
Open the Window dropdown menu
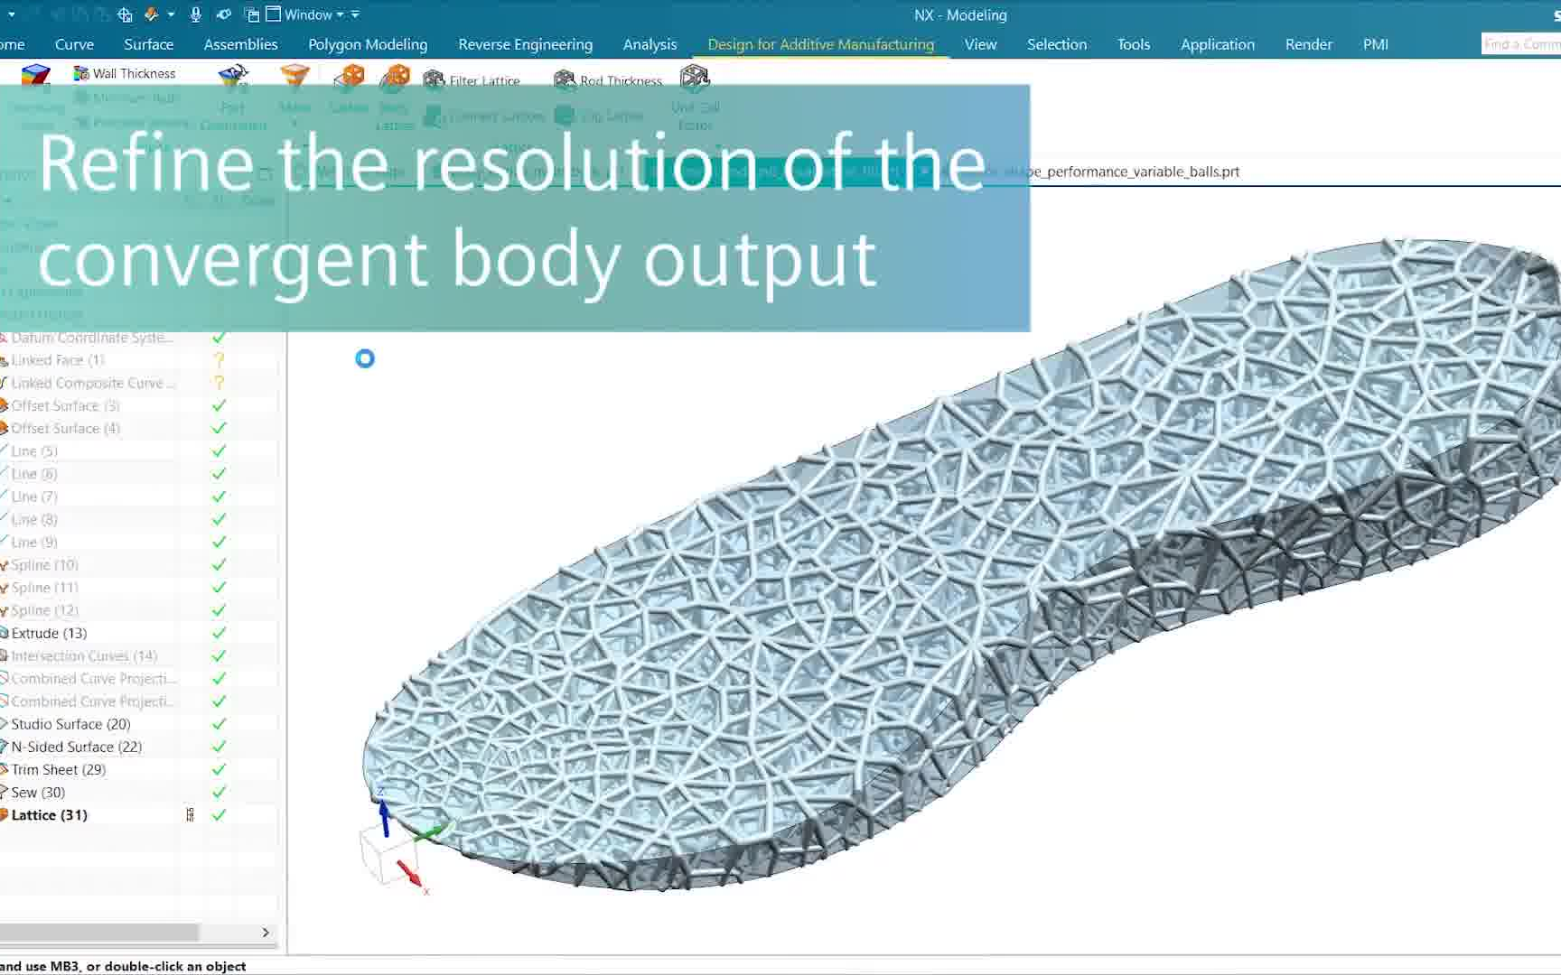[x=313, y=14]
